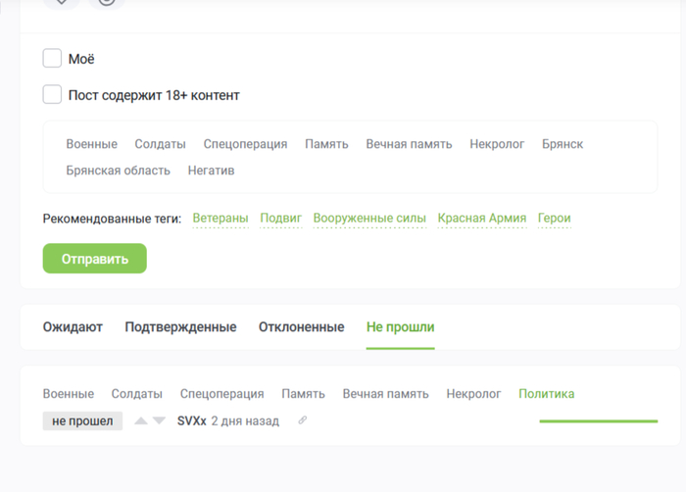Click the green rating bar under Политика
Viewport: 686px width, 492px height.
pyautogui.click(x=598, y=421)
